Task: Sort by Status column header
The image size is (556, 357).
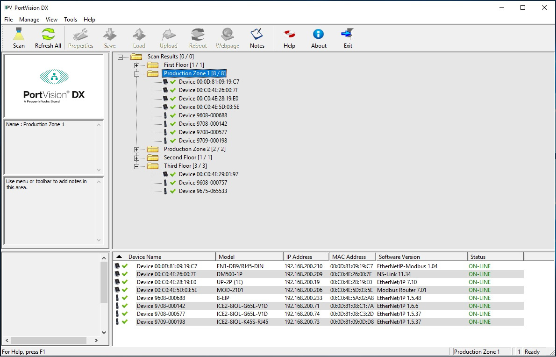Action: pos(495,257)
